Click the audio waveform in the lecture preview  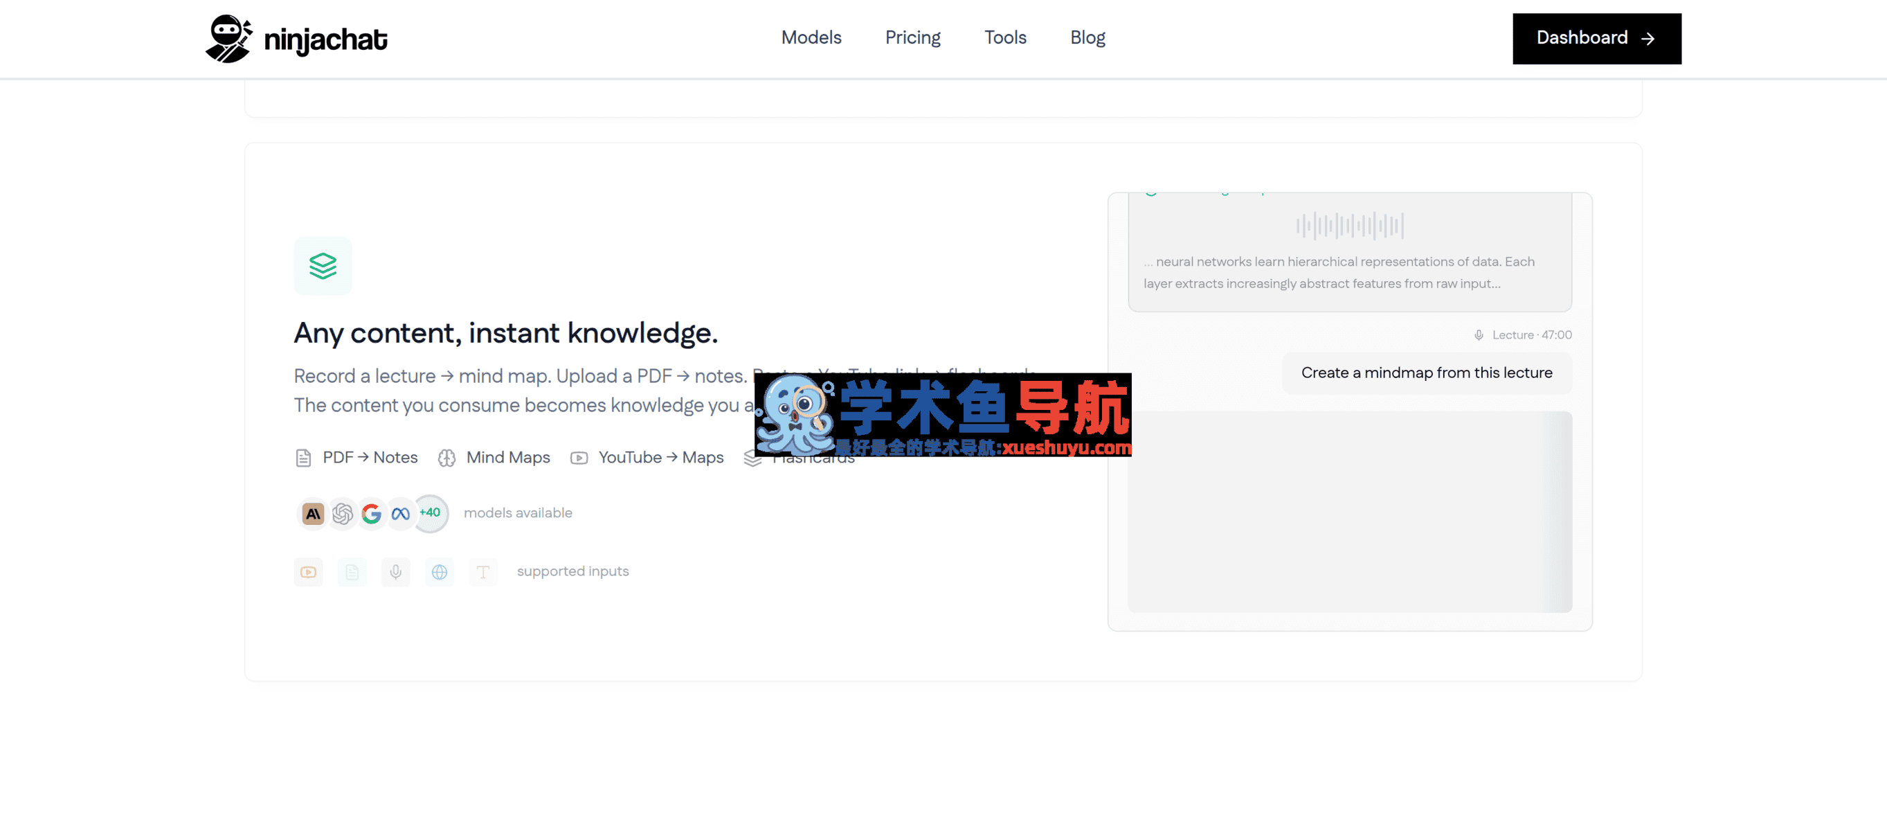coord(1350,226)
